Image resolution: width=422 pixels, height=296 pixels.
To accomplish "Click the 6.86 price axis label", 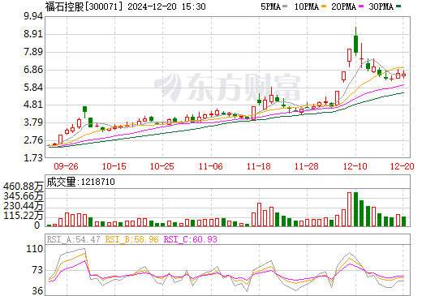I will pyautogui.click(x=33, y=70).
